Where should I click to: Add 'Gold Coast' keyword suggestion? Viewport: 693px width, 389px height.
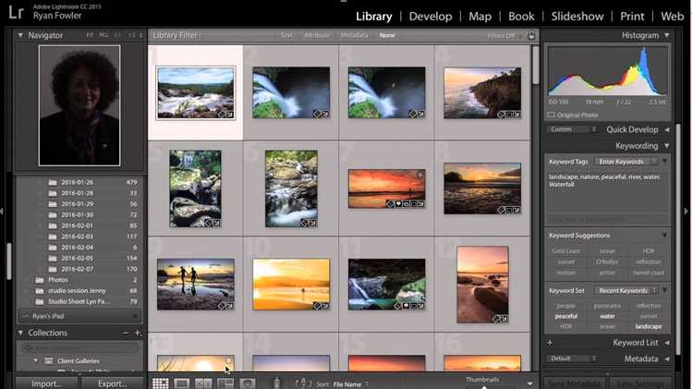565,251
